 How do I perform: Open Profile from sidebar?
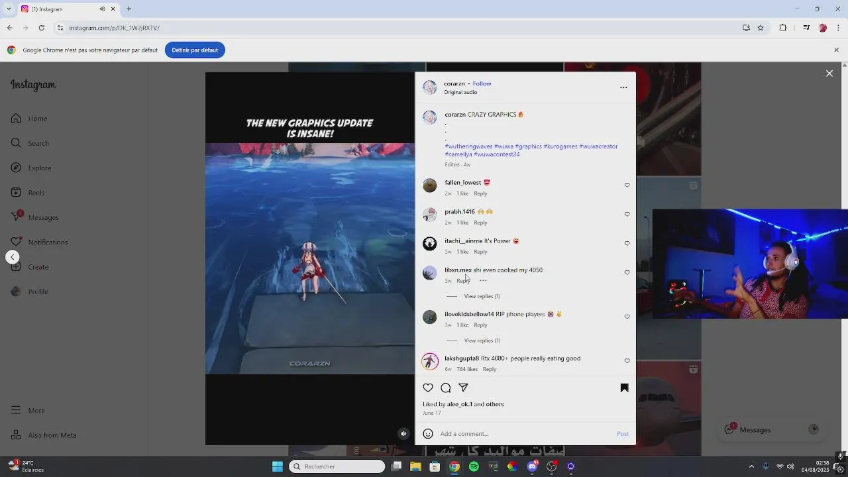tap(29, 291)
